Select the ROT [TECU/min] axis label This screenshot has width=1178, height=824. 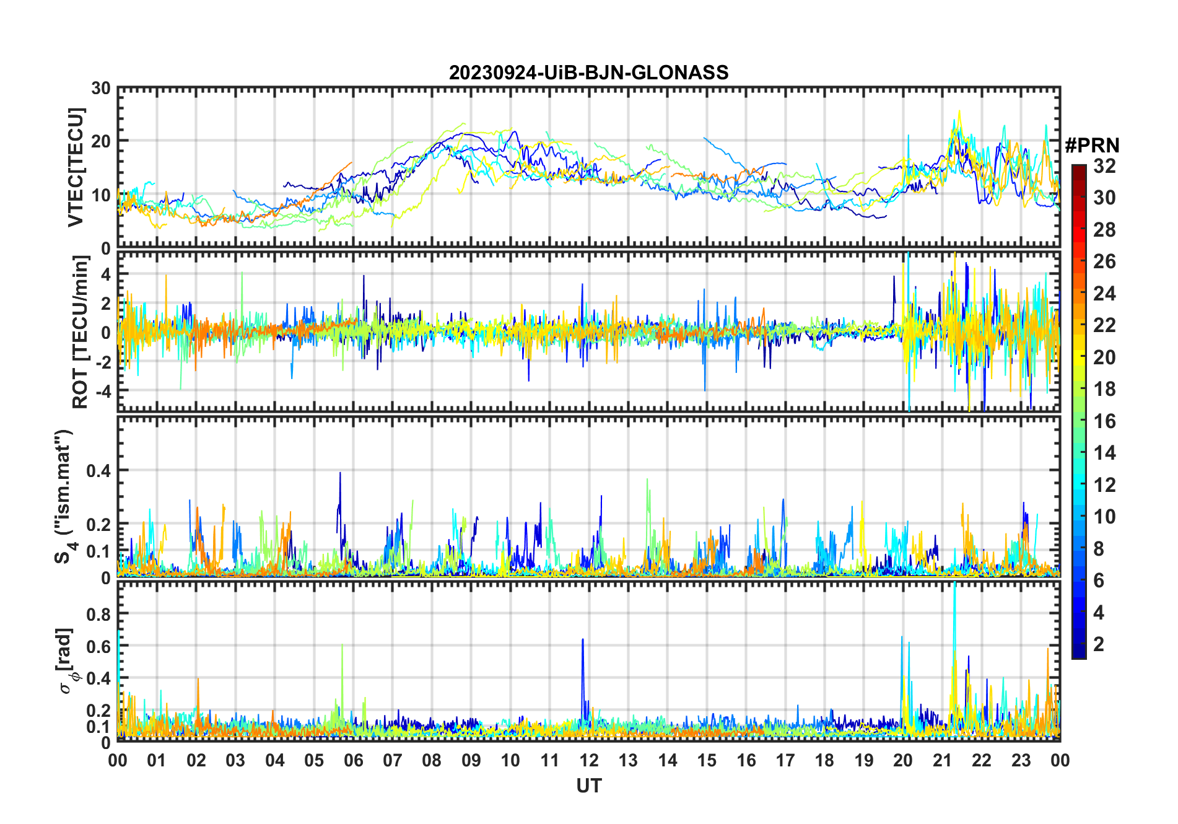point(80,332)
